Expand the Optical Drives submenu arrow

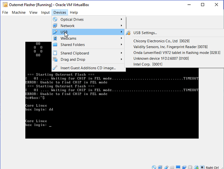click(121, 19)
